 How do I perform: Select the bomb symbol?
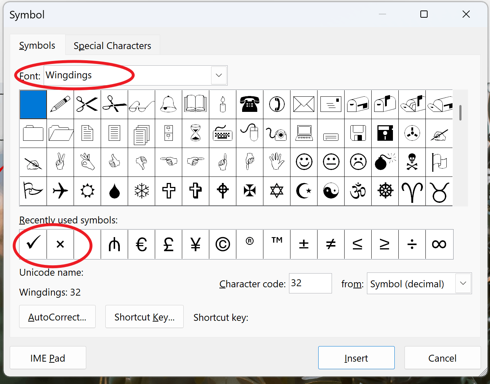click(385, 162)
